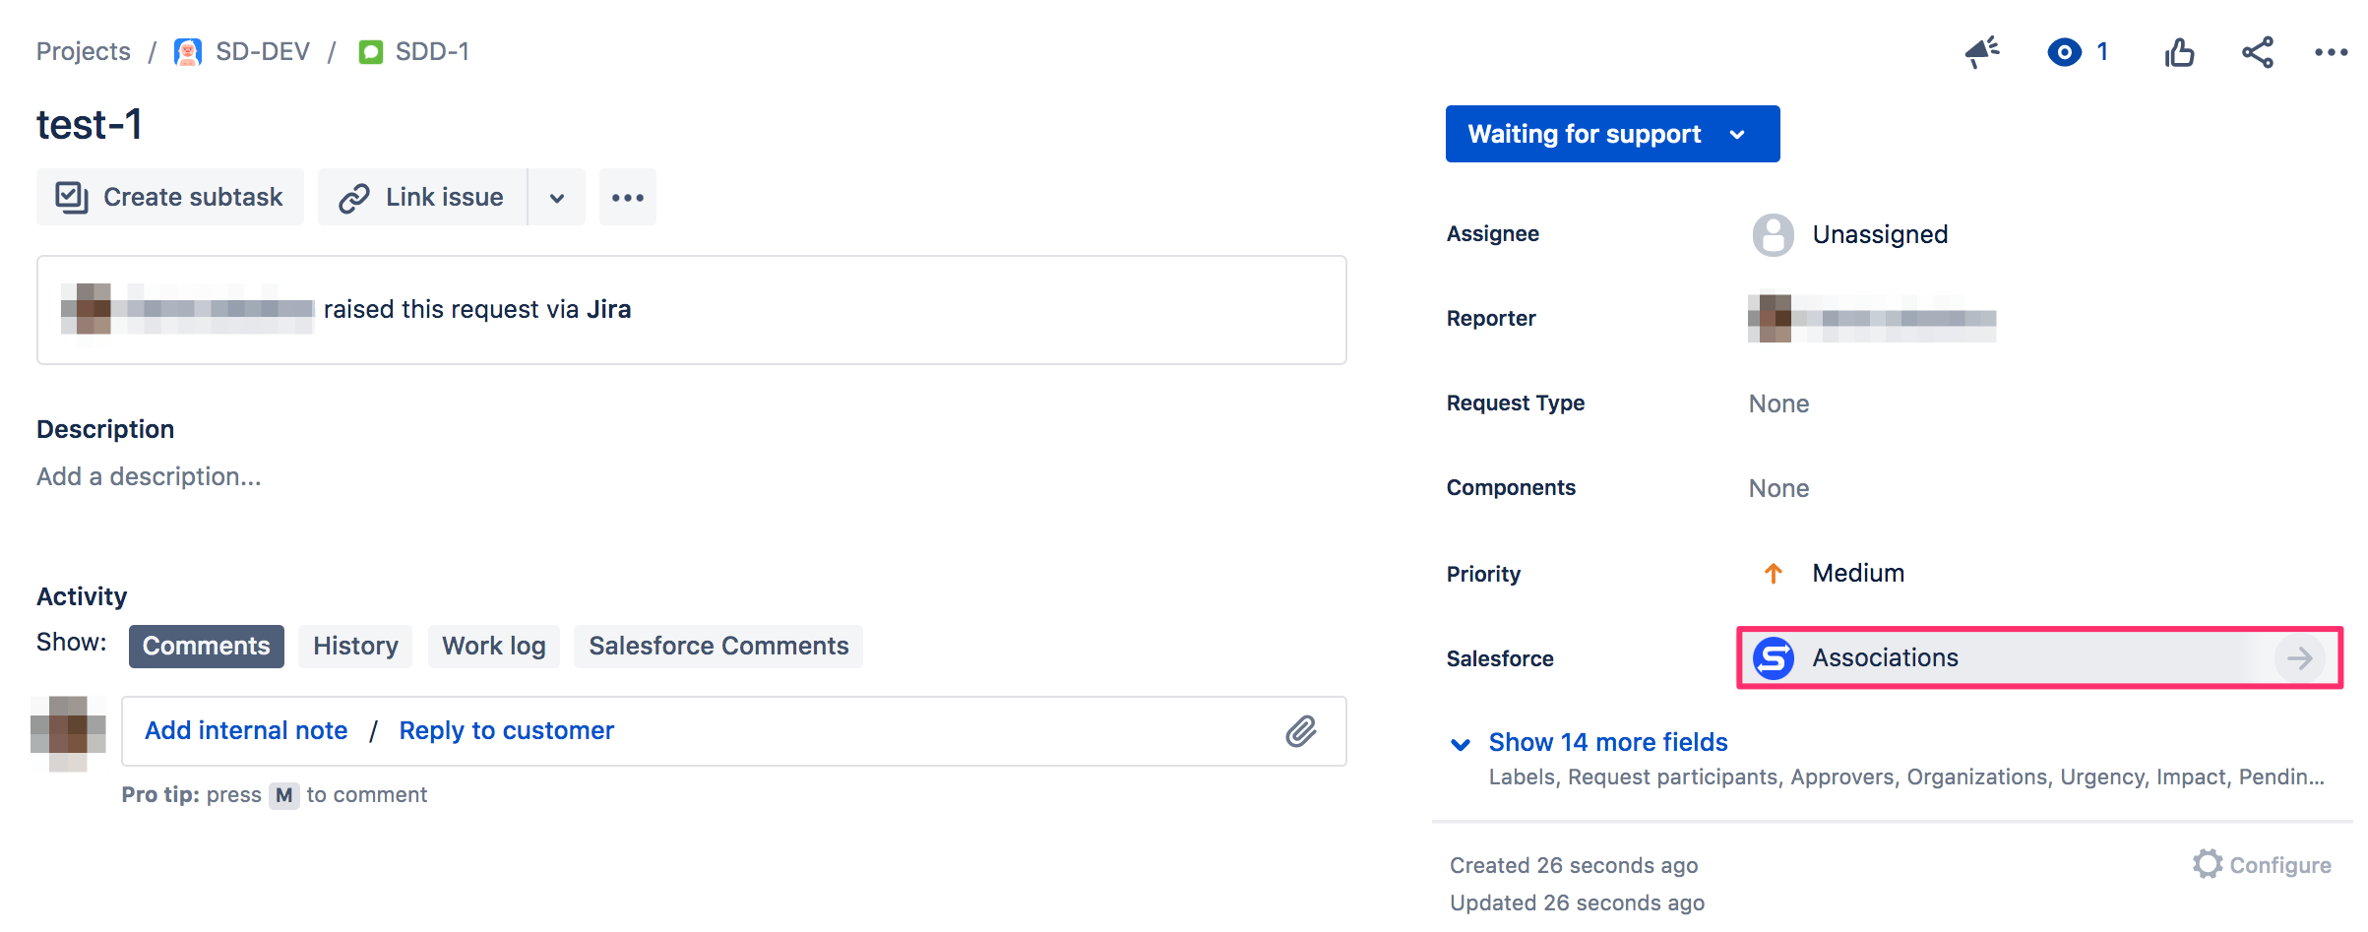Click the Configure gear icon
This screenshot has width=2368, height=932.
(x=2208, y=864)
